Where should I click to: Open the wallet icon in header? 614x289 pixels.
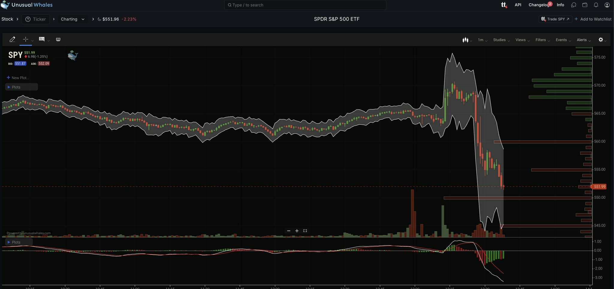click(585, 5)
